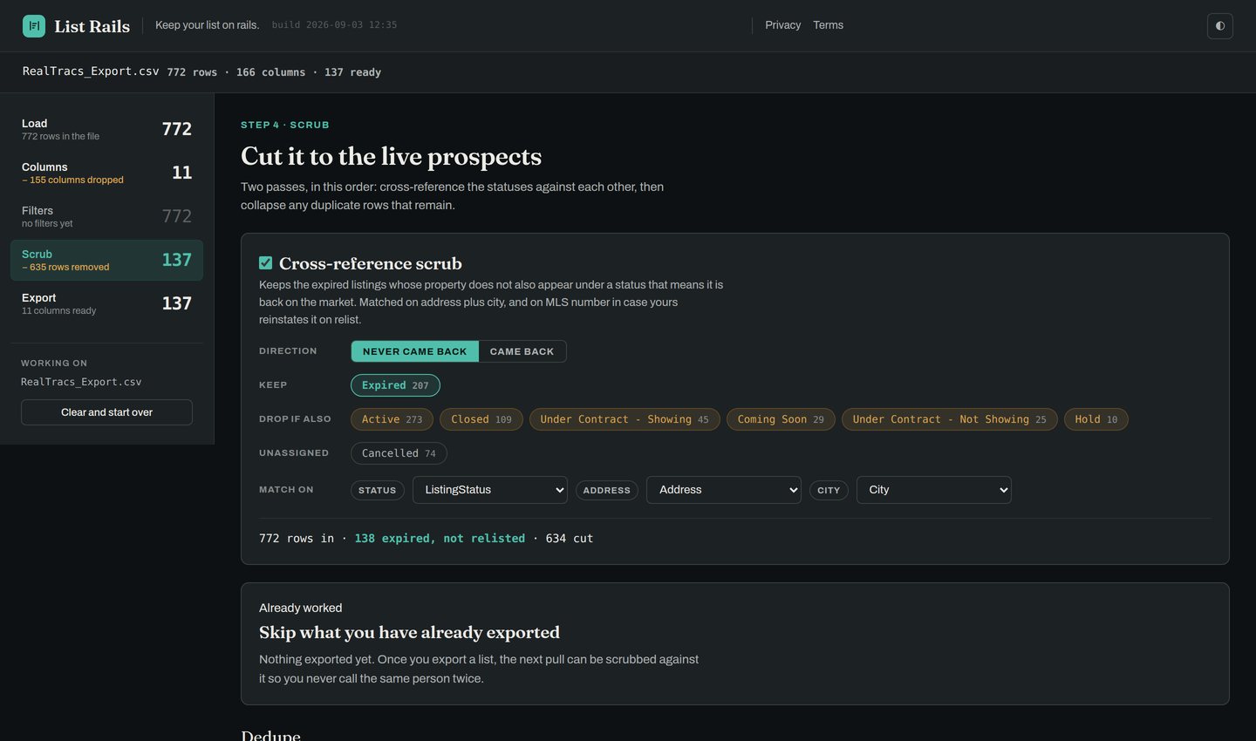Click RealTracs_Export.csv under Working On
The image size is (1256, 741).
pos(81,382)
